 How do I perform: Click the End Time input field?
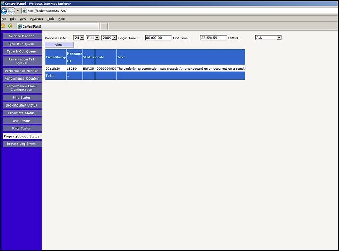click(213, 38)
